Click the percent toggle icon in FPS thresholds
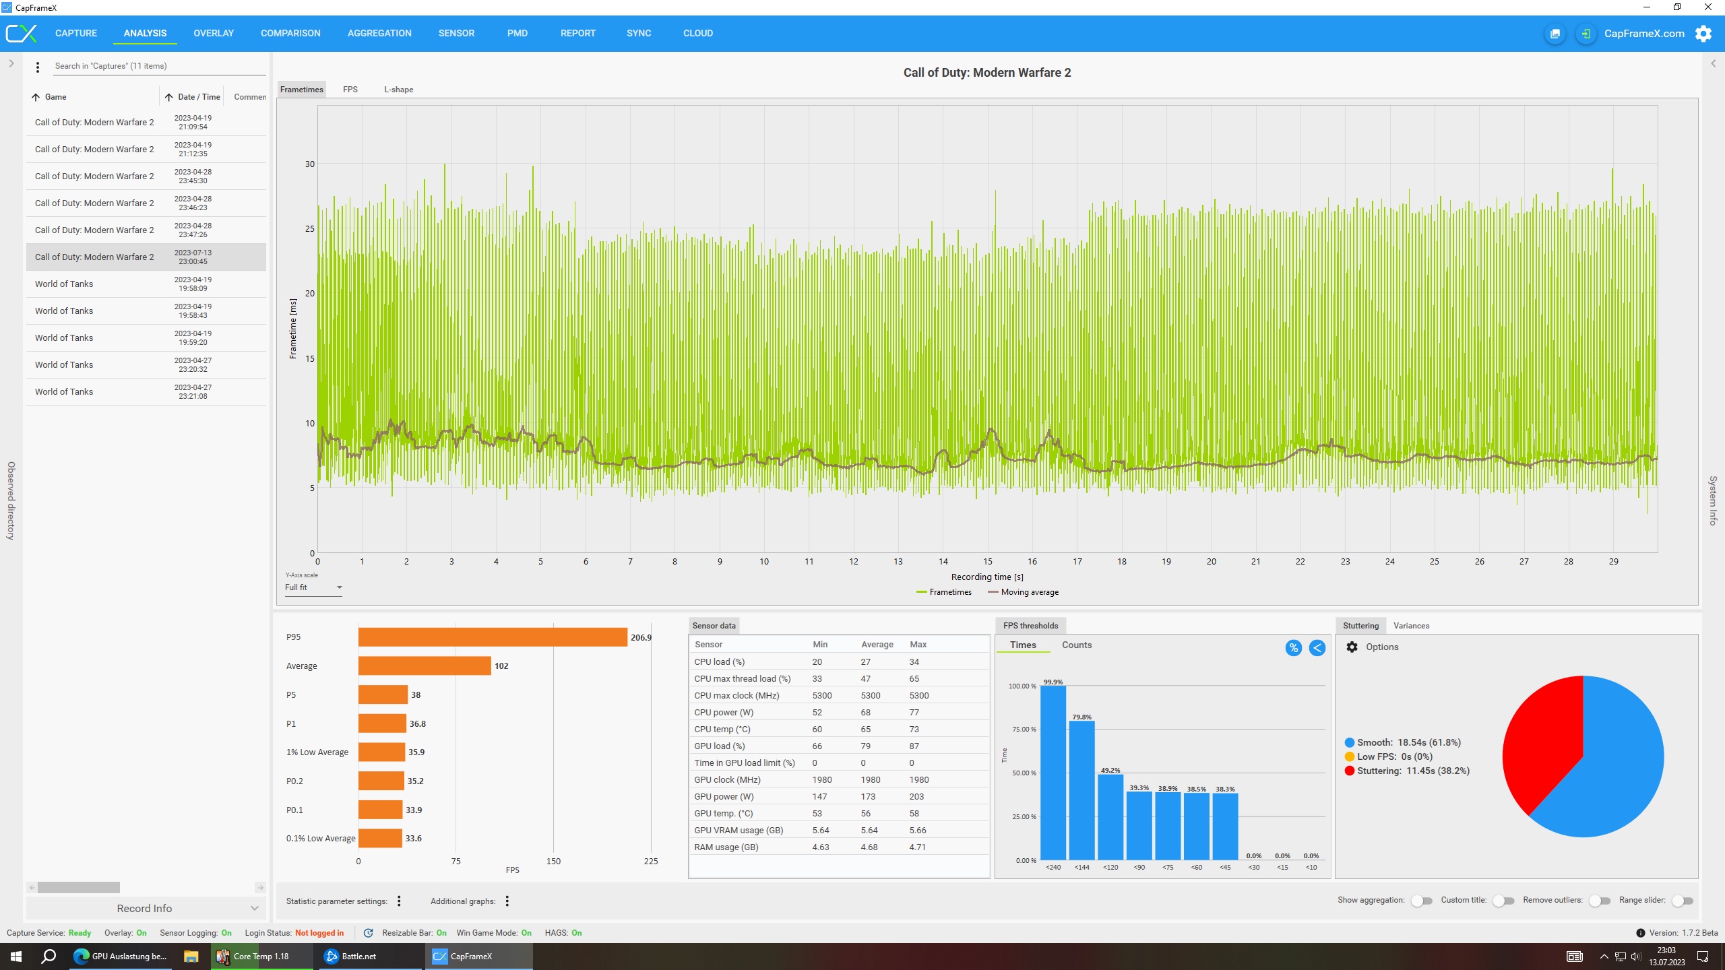This screenshot has height=970, width=1725. tap(1293, 648)
